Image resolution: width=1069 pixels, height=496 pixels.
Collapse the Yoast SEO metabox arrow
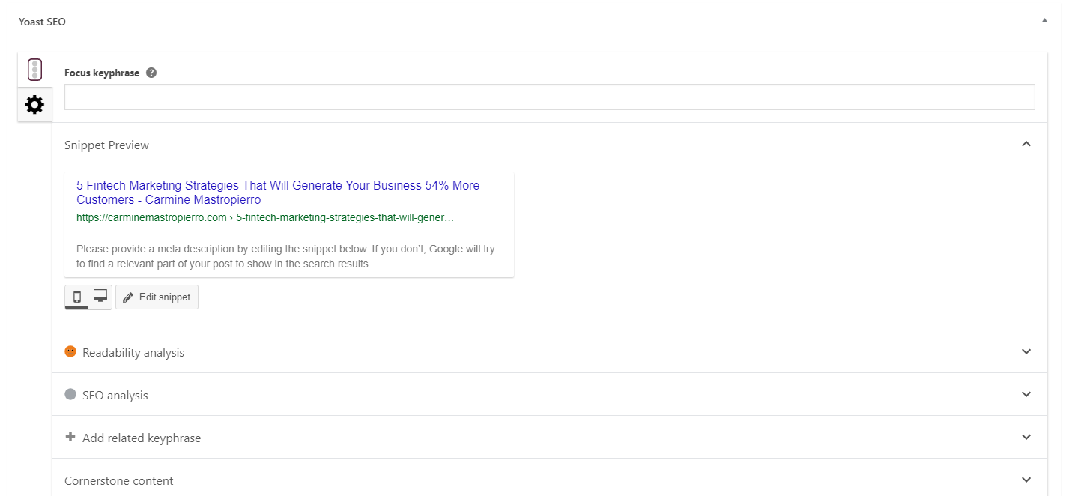[x=1044, y=21]
